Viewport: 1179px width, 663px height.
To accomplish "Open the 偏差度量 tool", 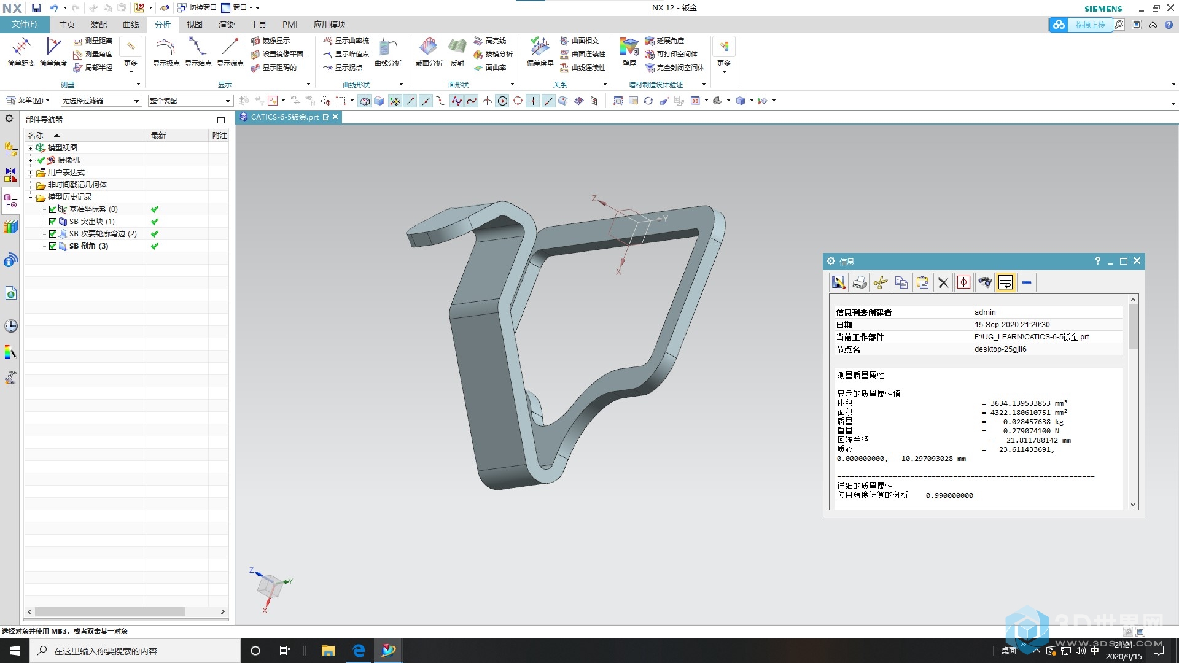I will point(540,52).
